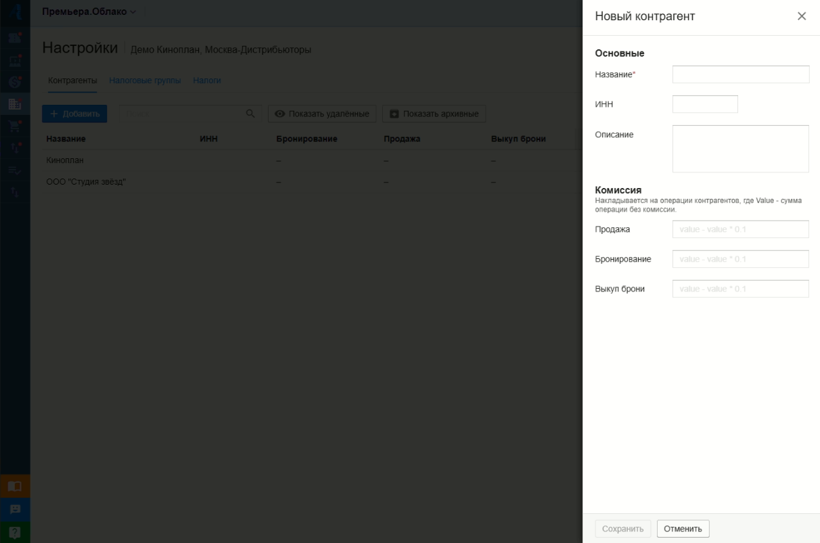Open the blue chat feedback icon

click(14, 509)
